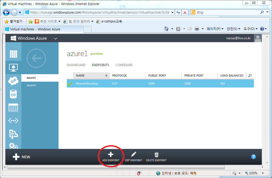Select Virtual Machines sidebar icon
The height and width of the screenshot is (178, 272).
click(13, 67)
